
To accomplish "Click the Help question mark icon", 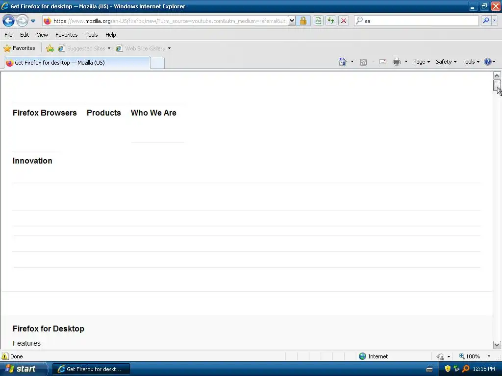I will [488, 62].
